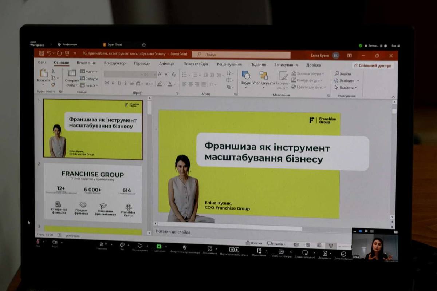Click the Save icon in PowerPoint title bar

(x=42, y=53)
